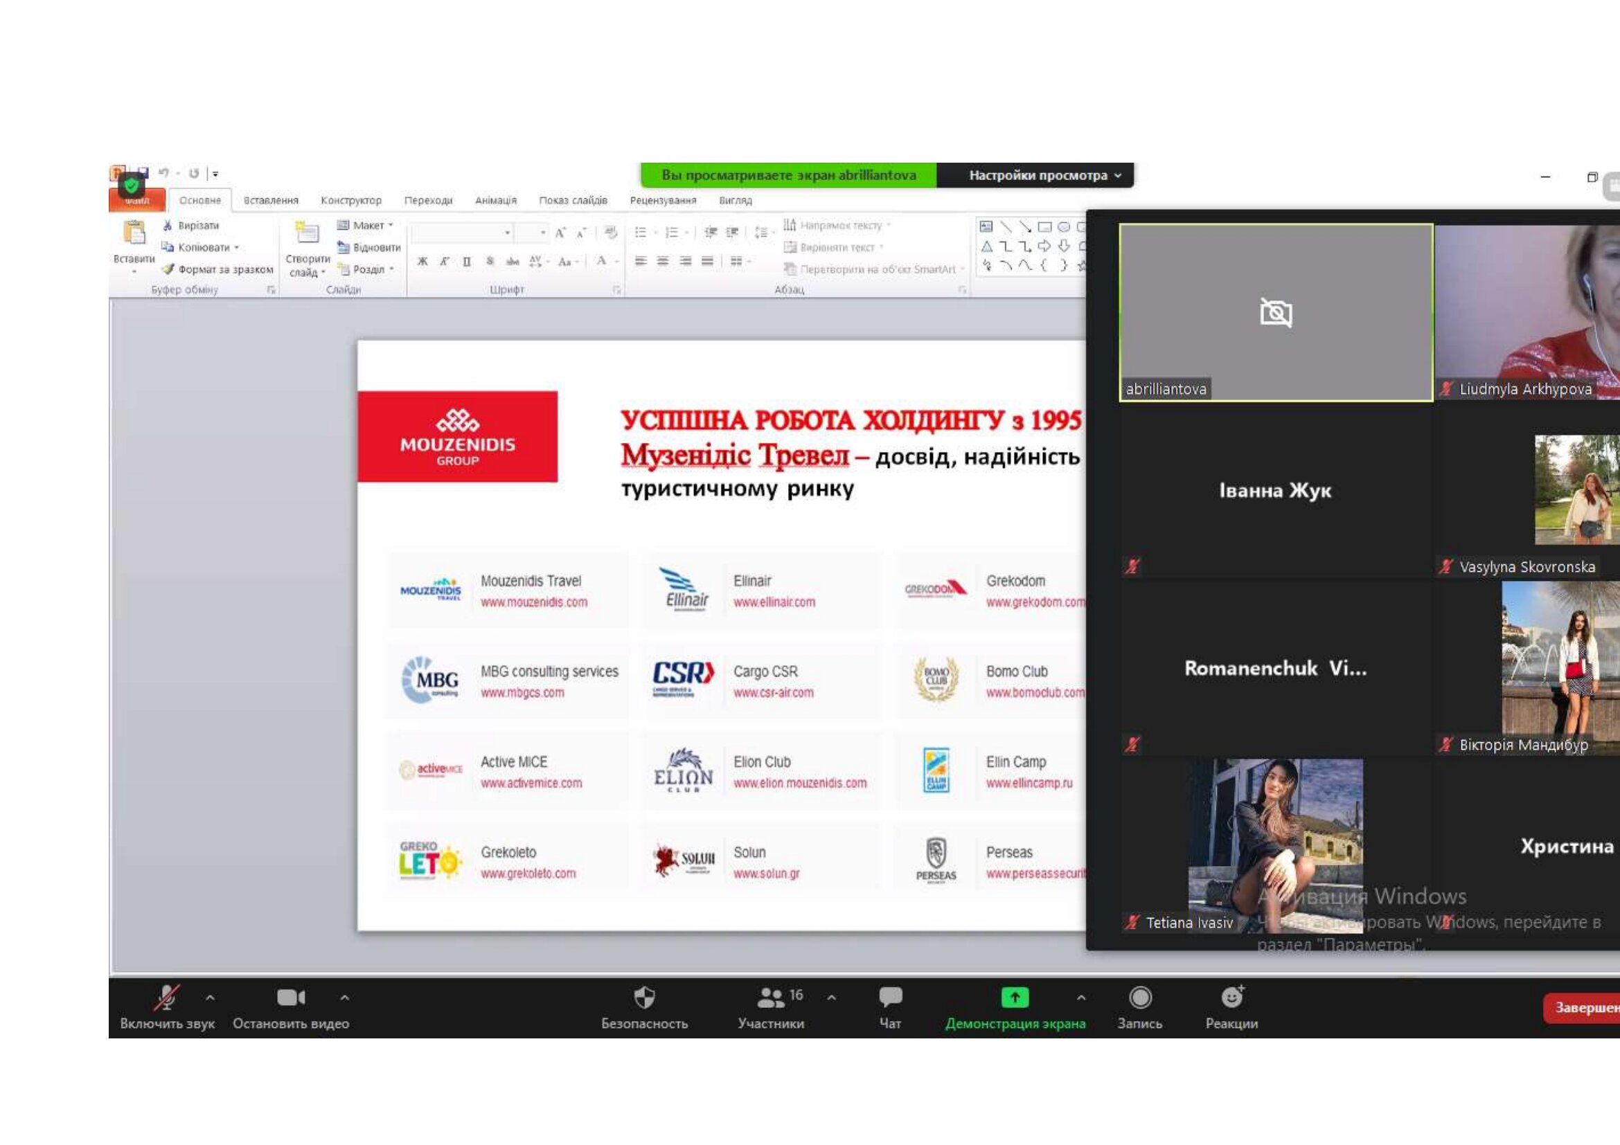1620x1145 pixels.
Task: Toggle Align text right
Action: tap(685, 262)
